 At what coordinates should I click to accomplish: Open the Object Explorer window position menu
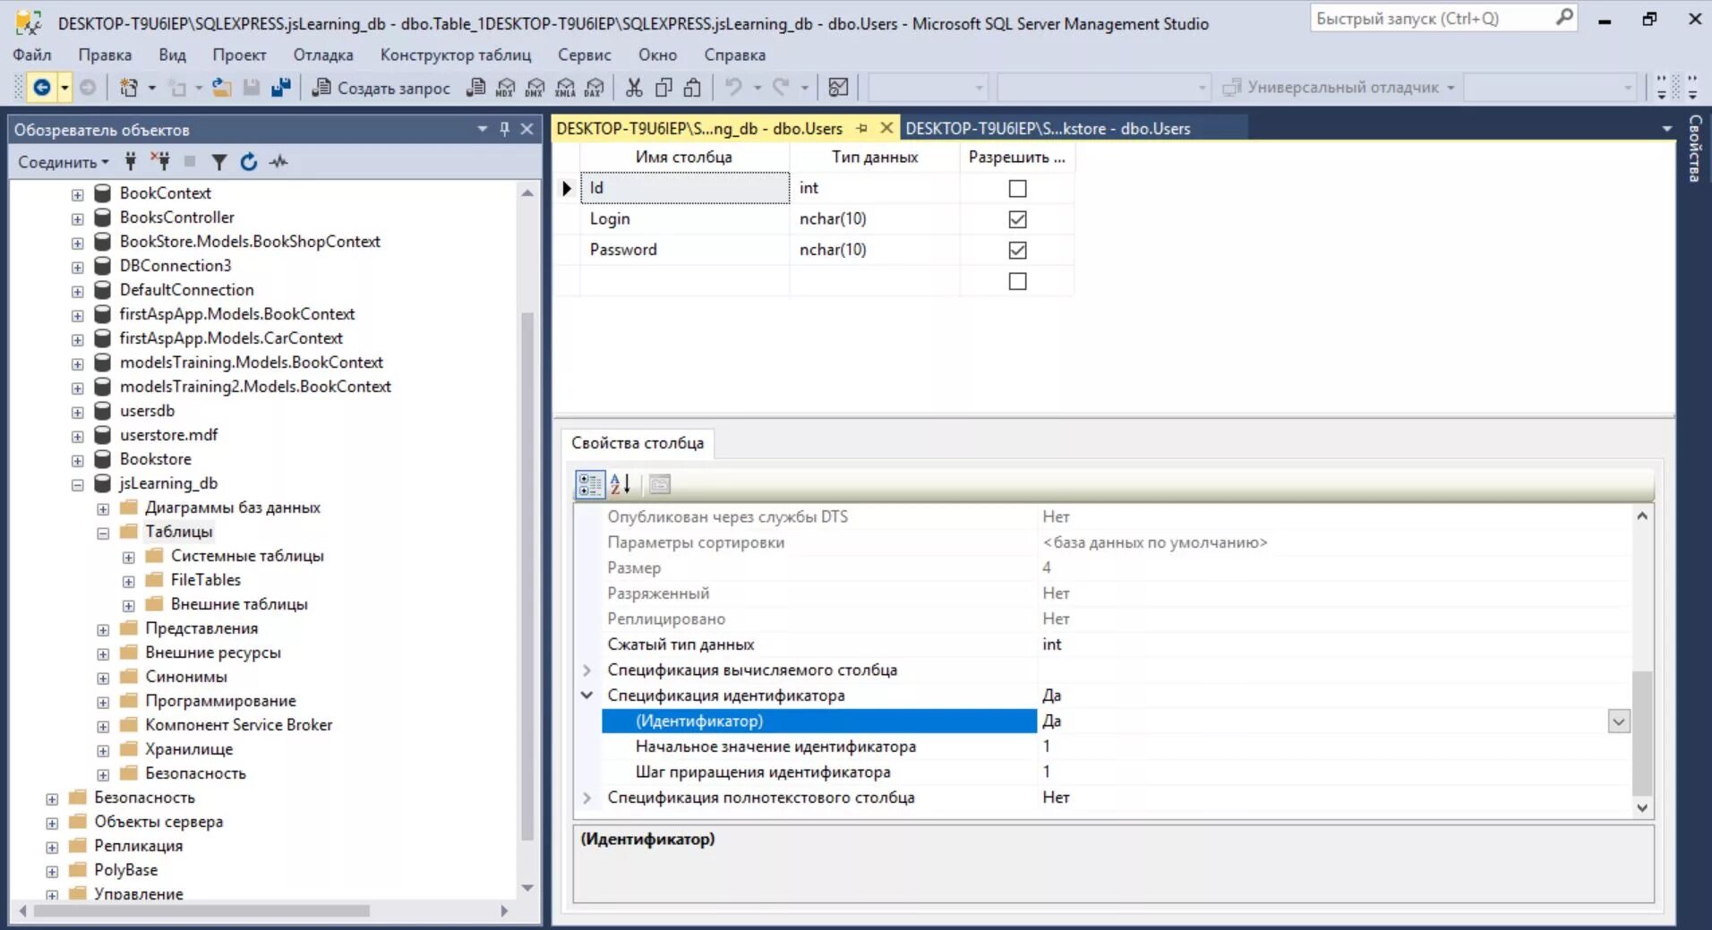[x=483, y=129]
